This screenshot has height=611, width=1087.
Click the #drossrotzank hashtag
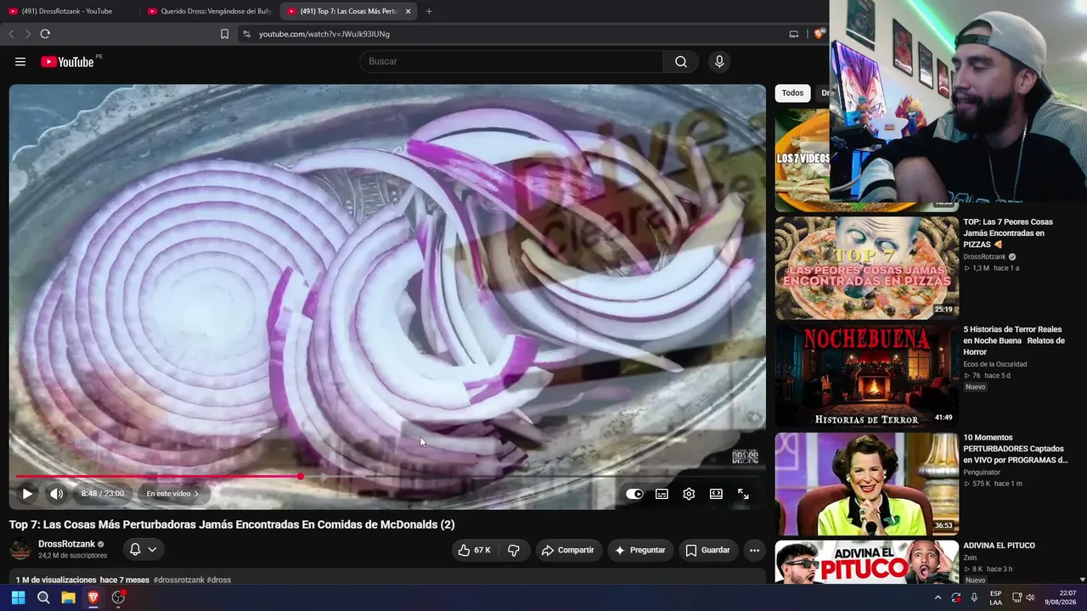click(179, 580)
